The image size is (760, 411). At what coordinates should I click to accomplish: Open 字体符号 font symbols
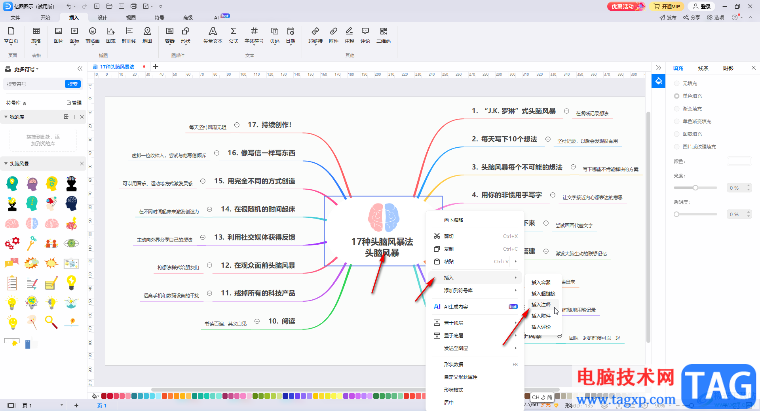point(254,35)
